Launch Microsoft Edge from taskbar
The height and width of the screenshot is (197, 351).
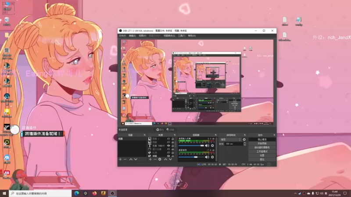click(76, 193)
